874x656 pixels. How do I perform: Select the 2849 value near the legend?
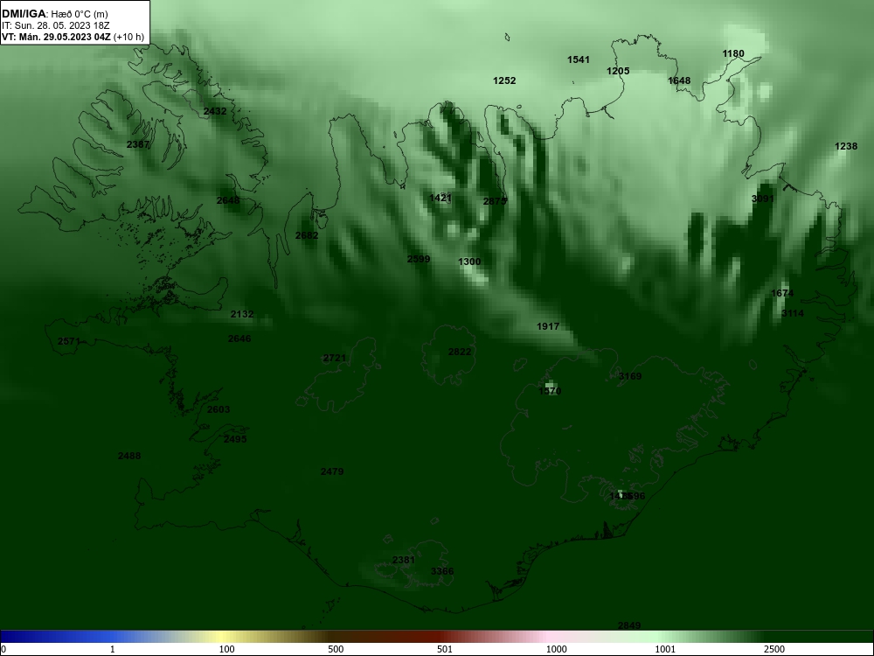629,626
